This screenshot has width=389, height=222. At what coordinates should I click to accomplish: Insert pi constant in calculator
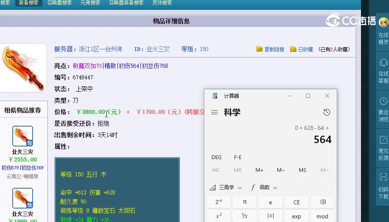click(x=245, y=202)
